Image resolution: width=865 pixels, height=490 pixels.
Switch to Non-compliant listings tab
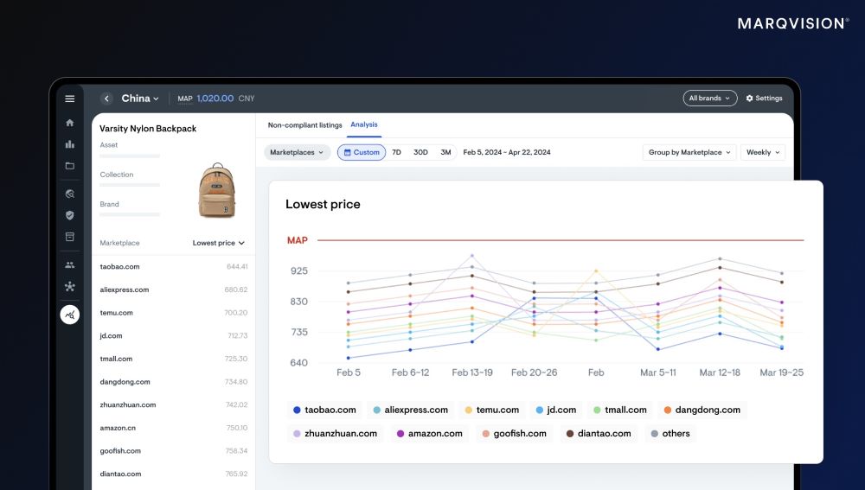pyautogui.click(x=304, y=125)
